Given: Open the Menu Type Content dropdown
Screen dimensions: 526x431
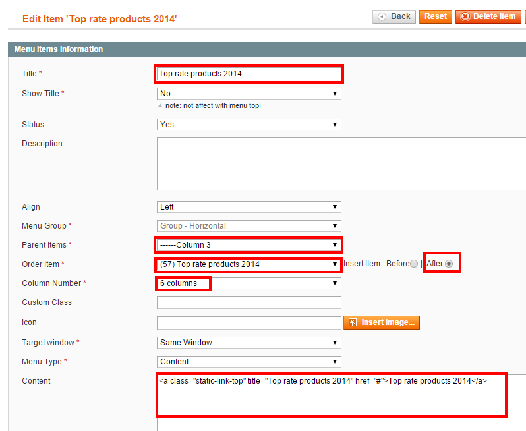Looking at the screenshot, I should [249, 362].
